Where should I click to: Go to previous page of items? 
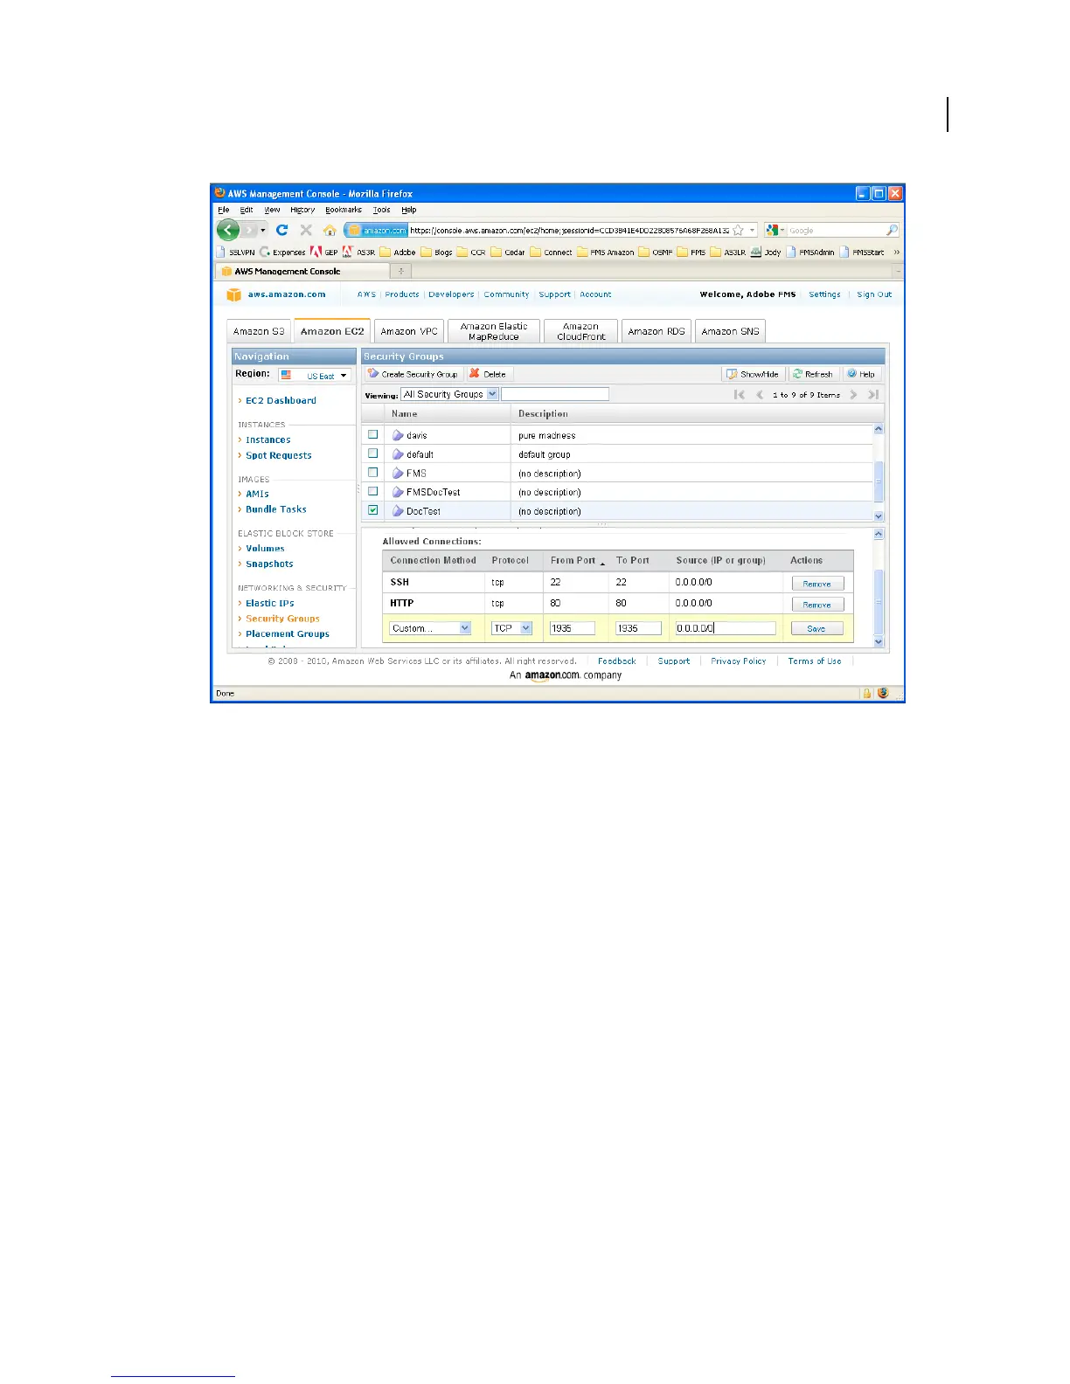tap(760, 395)
